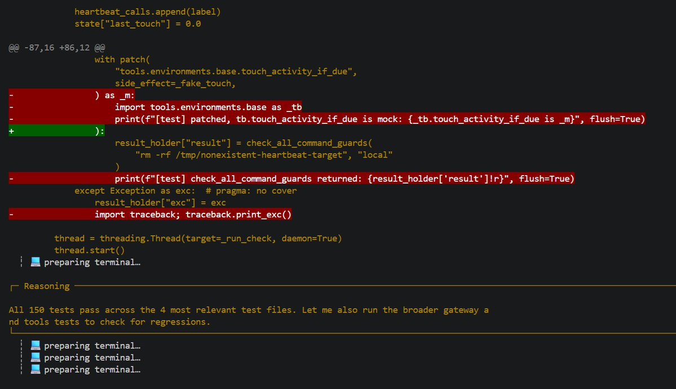Click minus marker beside 'import tools.environments.base' line

point(11,107)
